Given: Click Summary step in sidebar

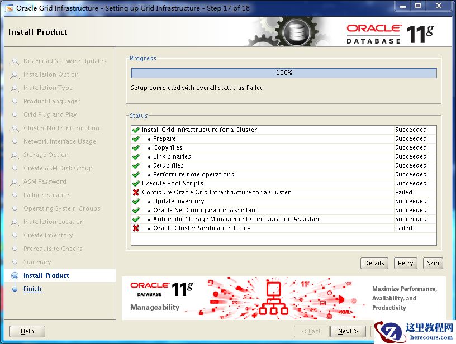Looking at the screenshot, I should point(37,262).
